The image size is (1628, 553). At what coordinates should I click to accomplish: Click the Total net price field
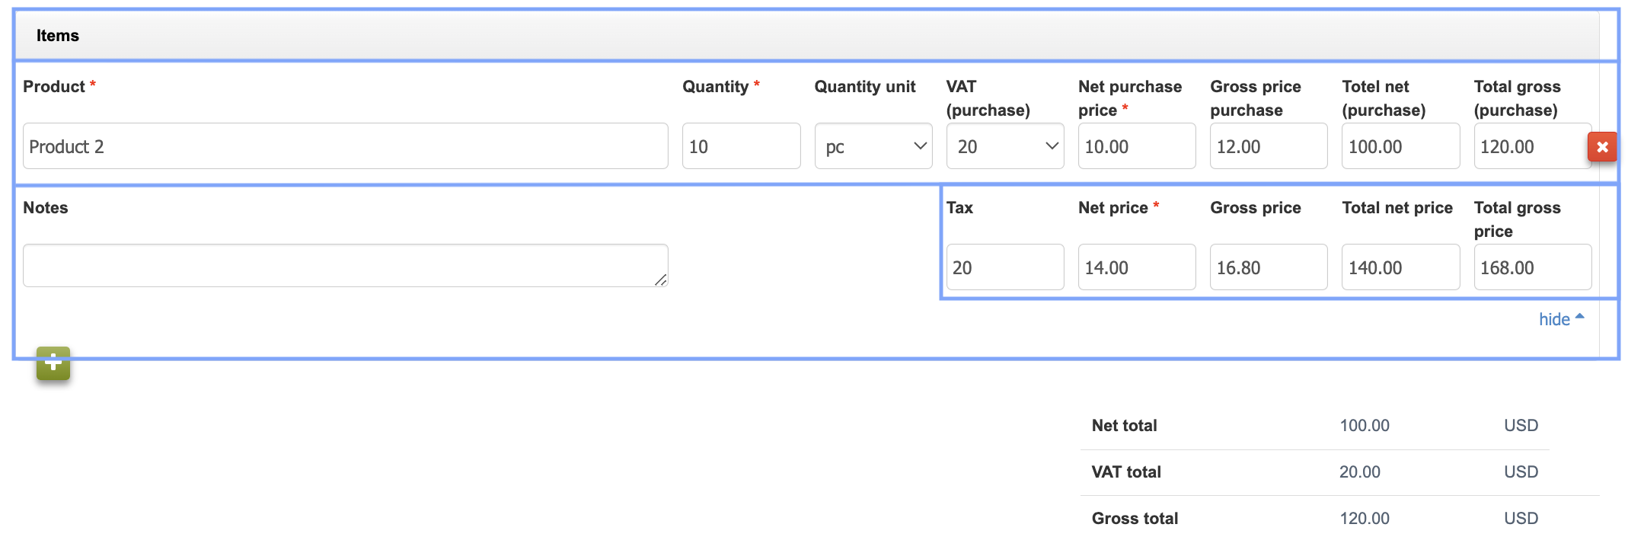tap(1400, 267)
